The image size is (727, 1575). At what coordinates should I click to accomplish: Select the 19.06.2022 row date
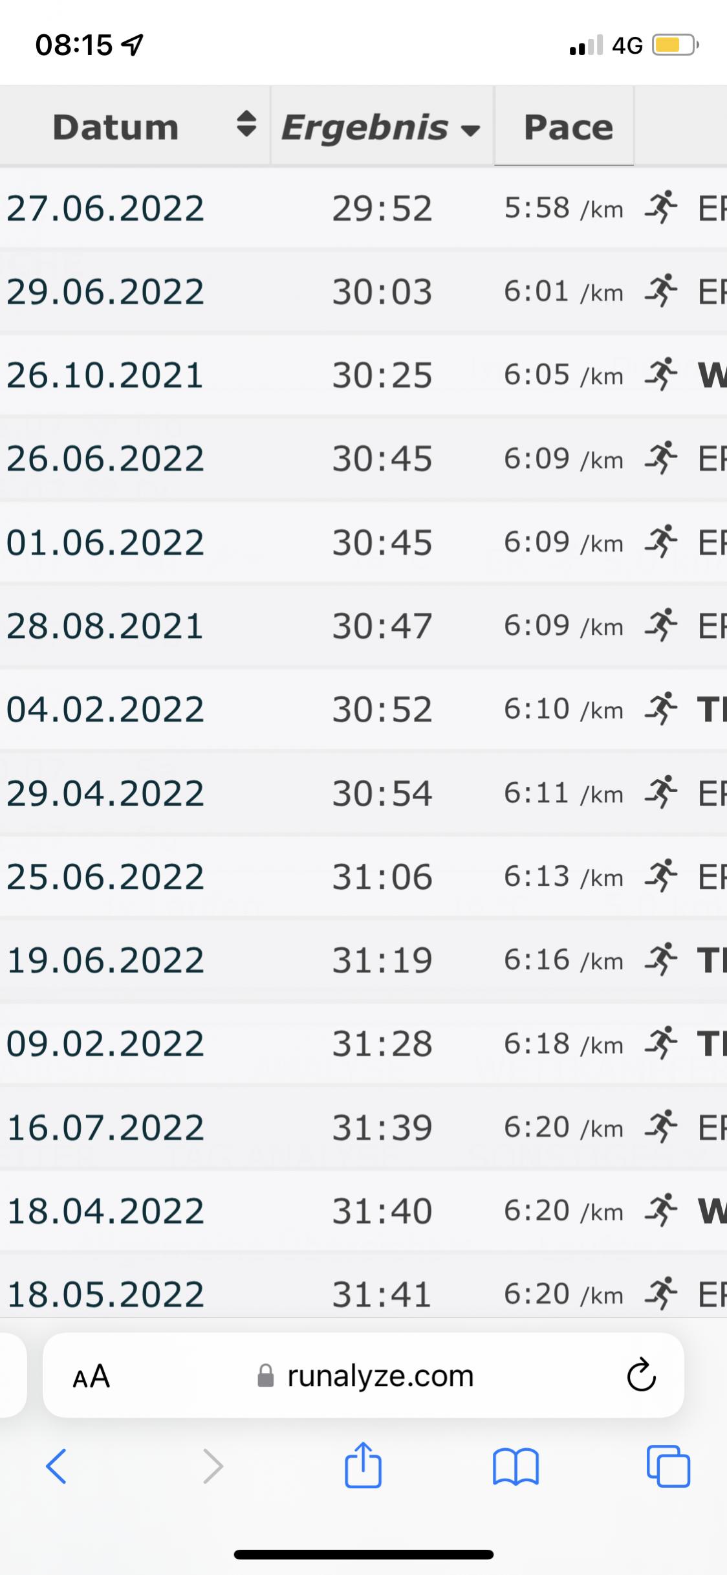pyautogui.click(x=105, y=960)
